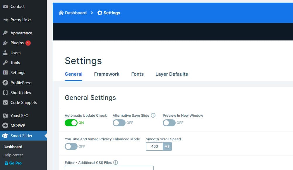Click the Plugins update count badge
The image size is (293, 170).
tap(28, 43)
